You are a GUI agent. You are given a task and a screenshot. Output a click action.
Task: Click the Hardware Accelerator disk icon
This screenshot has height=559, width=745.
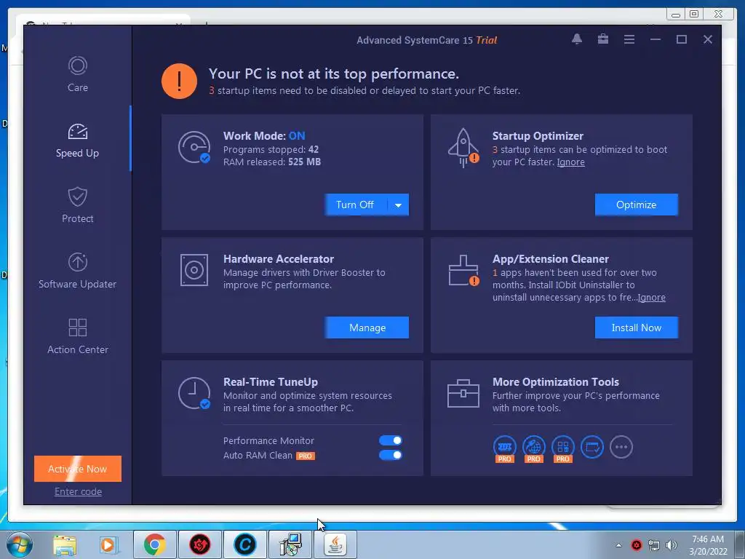194,270
